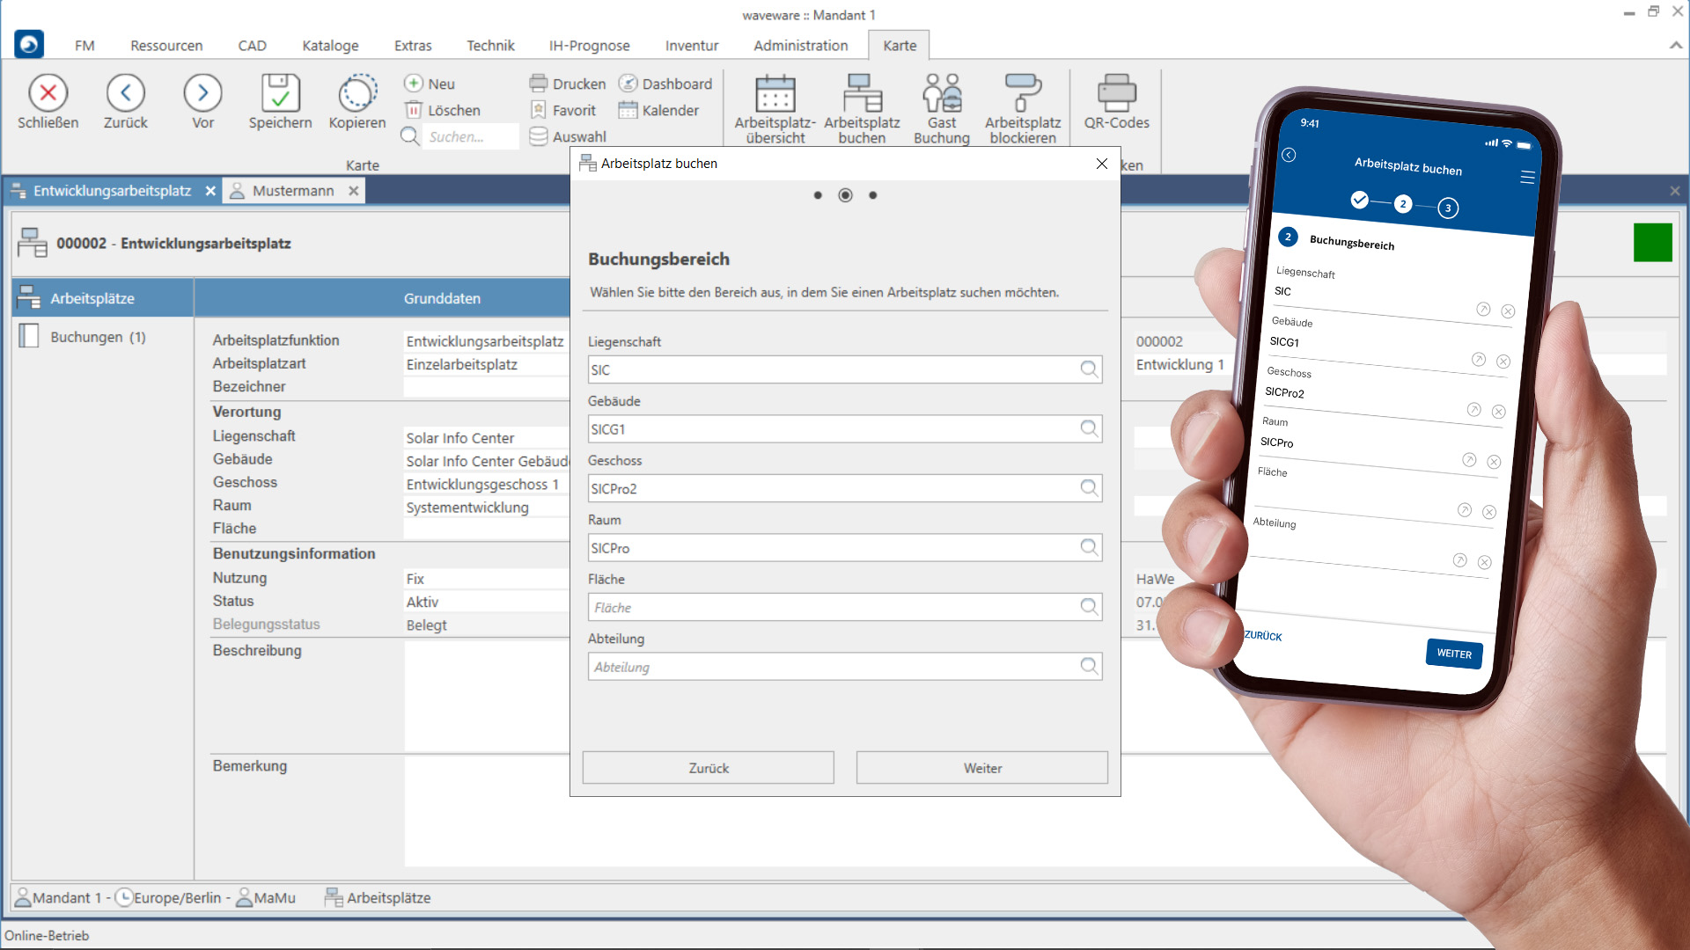Open the Dashboard toolbar item

(x=665, y=84)
